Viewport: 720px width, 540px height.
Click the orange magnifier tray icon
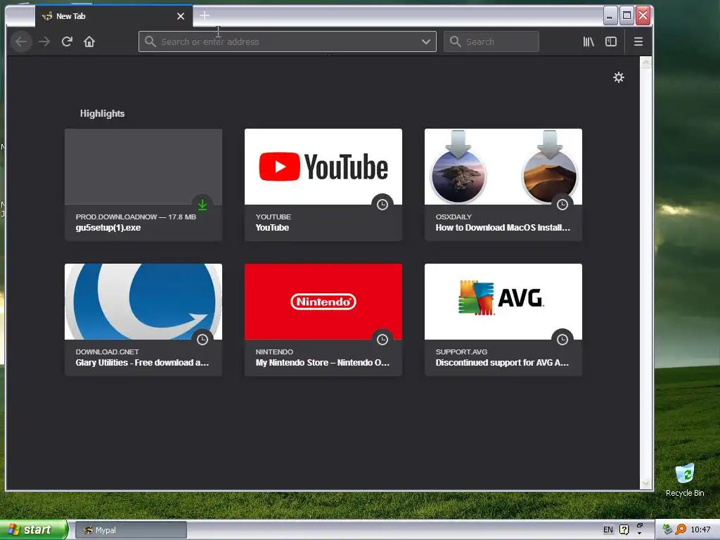coord(681,530)
